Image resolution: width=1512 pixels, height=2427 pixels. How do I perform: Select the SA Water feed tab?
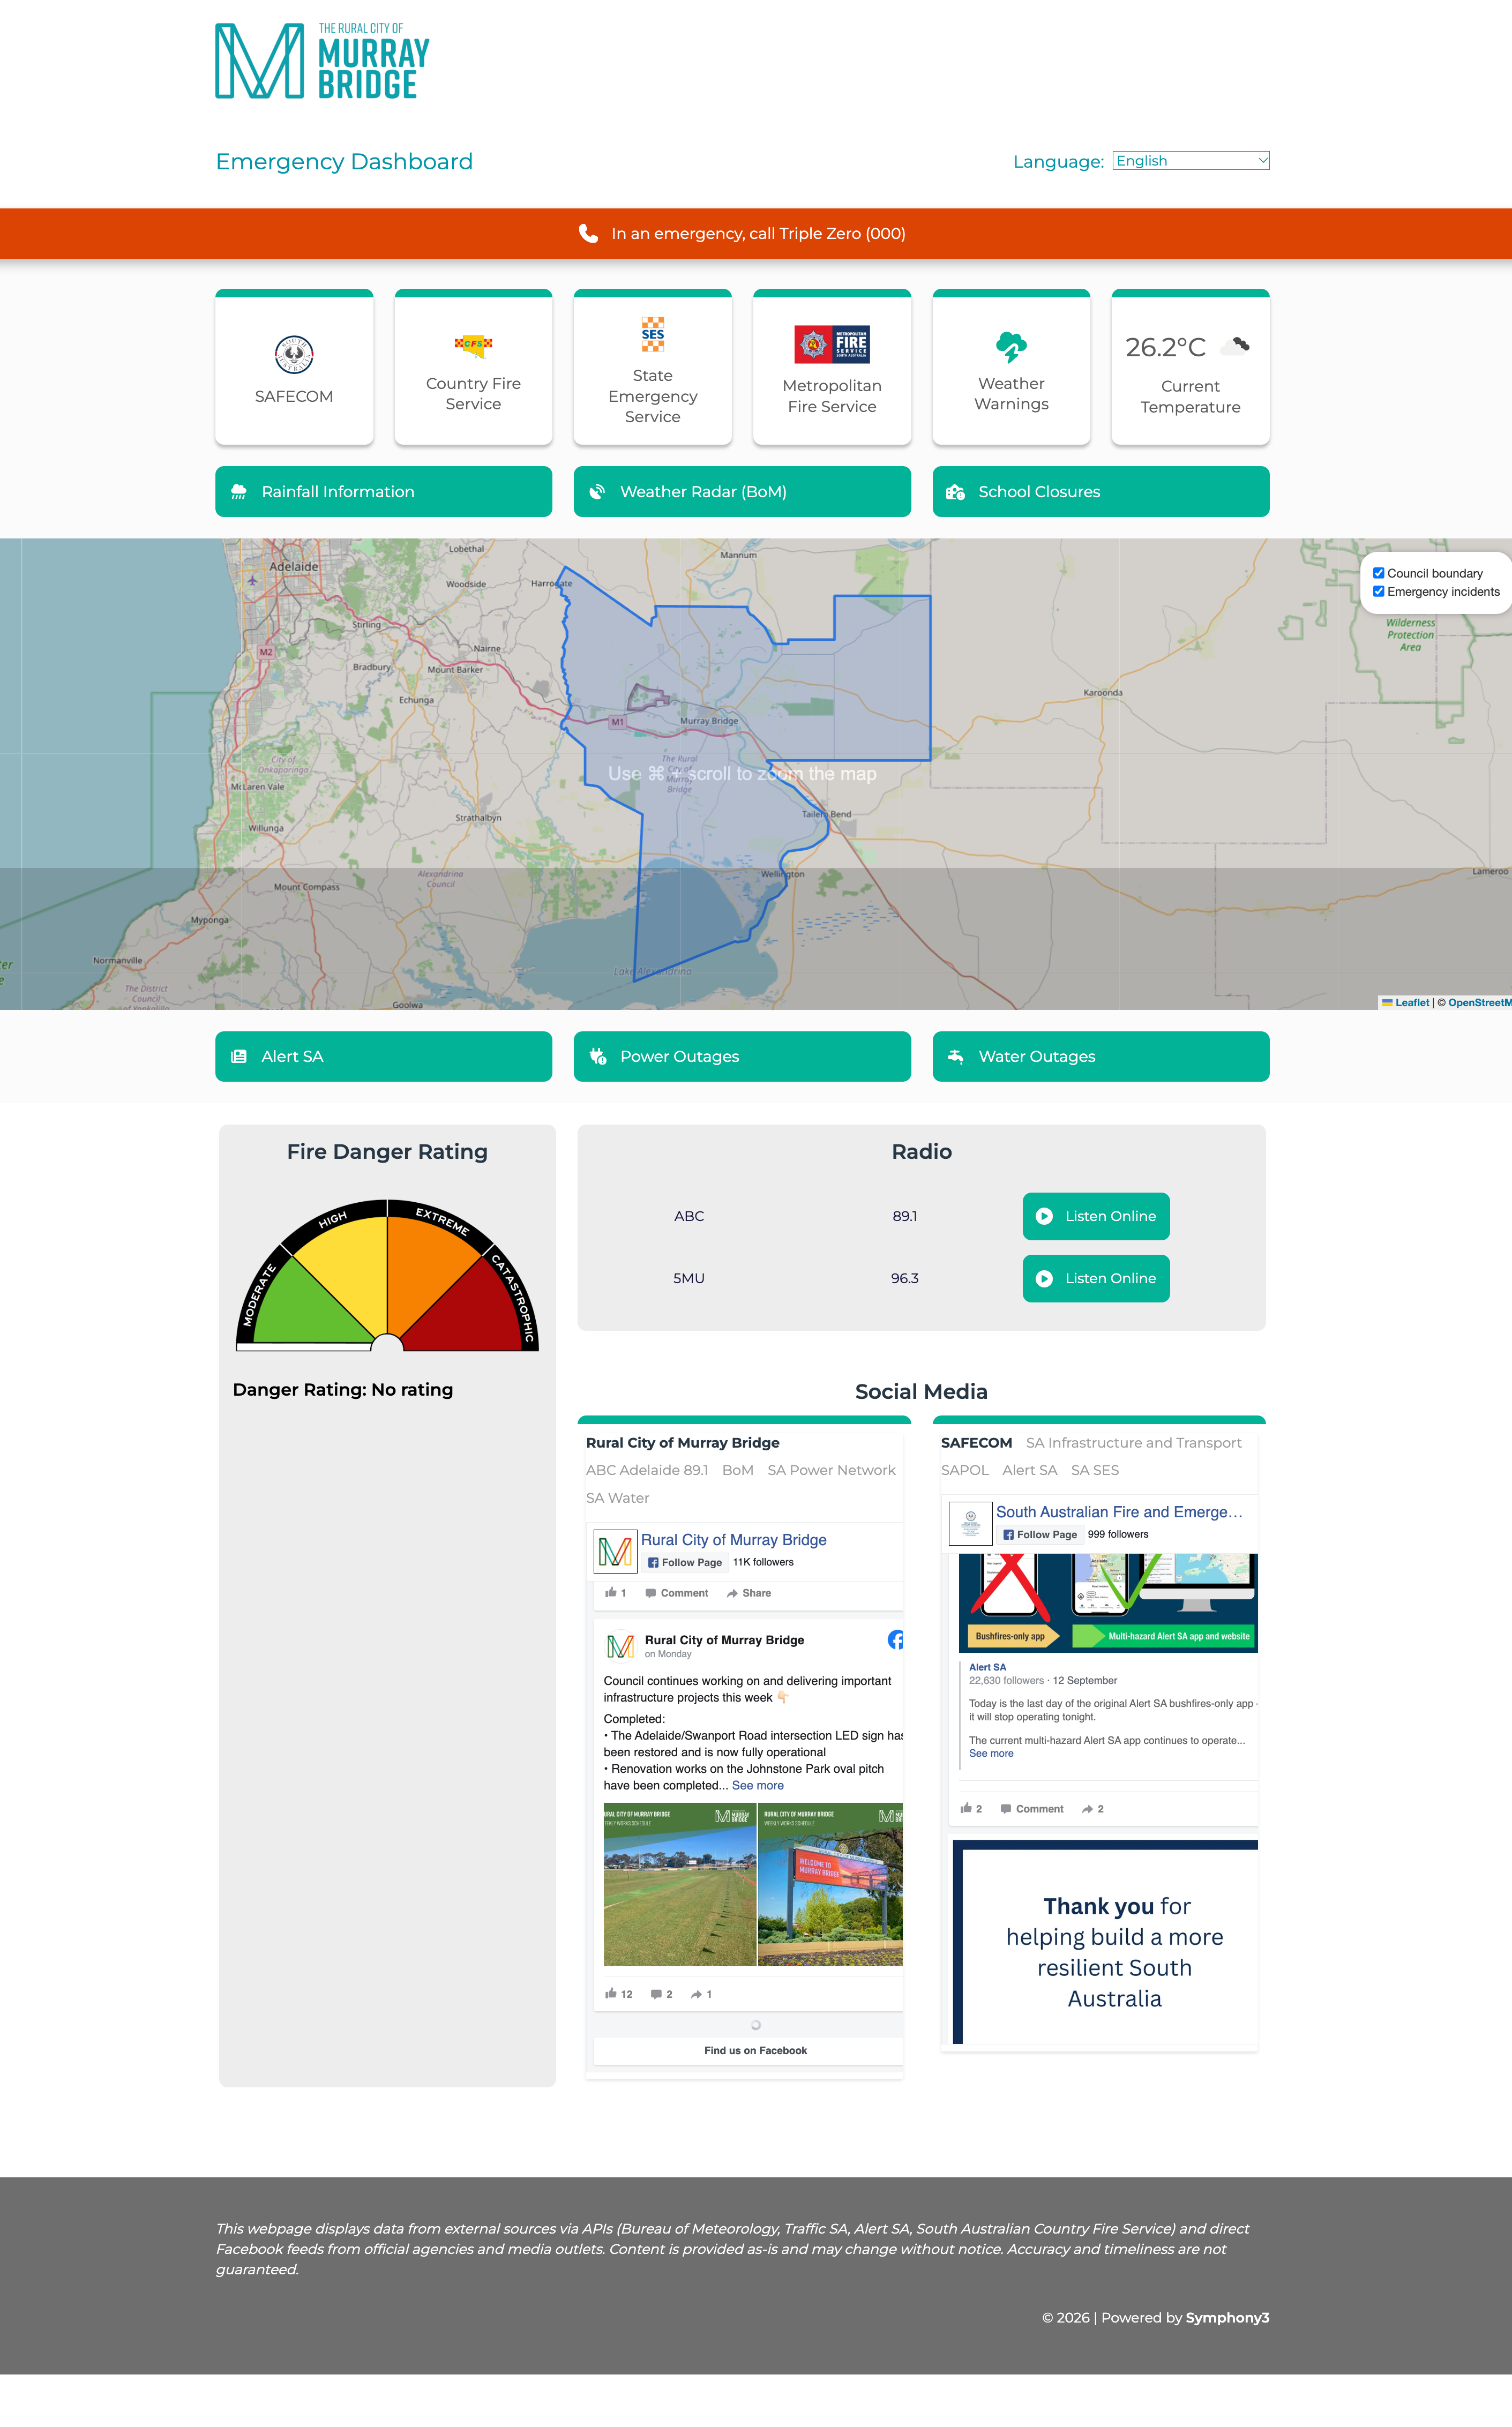click(x=617, y=1498)
